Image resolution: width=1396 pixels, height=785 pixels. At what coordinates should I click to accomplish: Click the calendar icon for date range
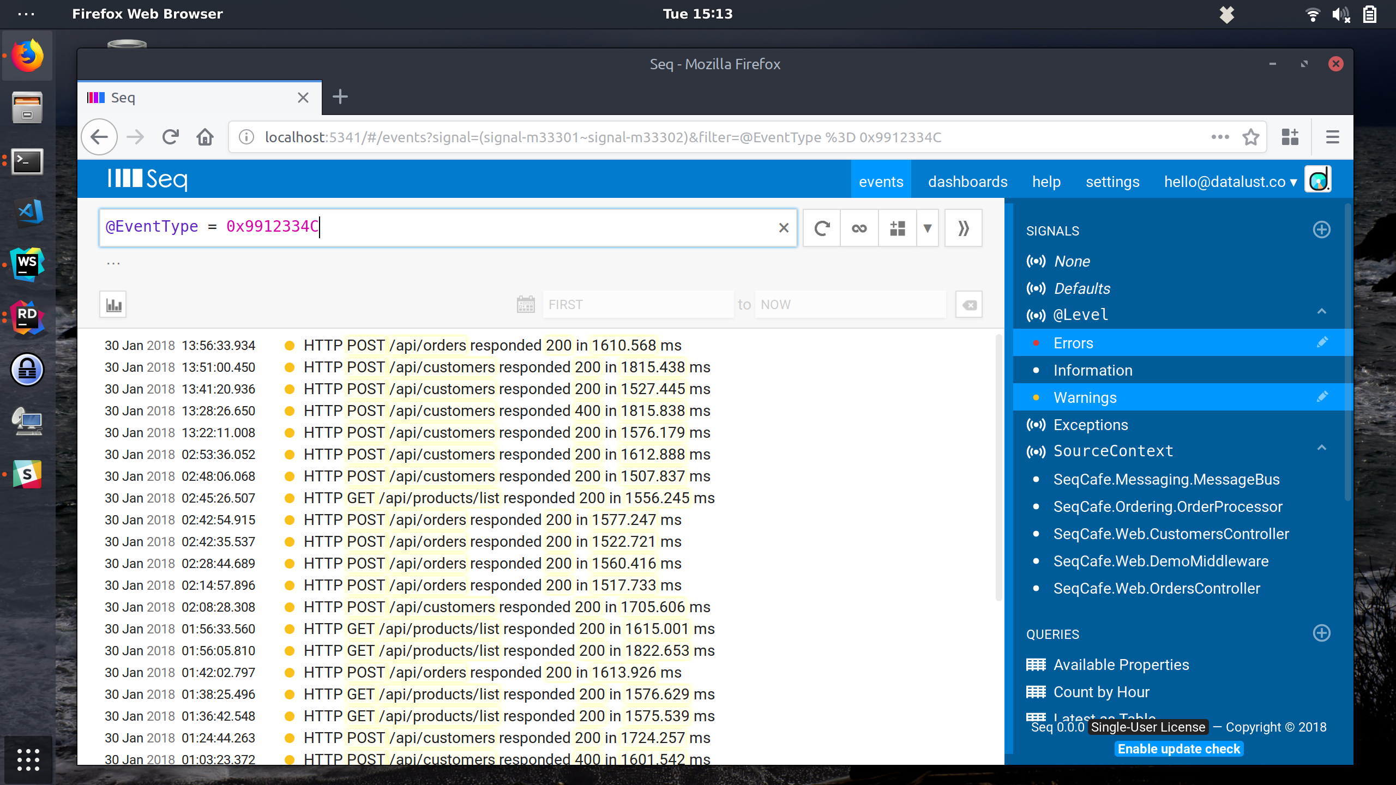525,304
